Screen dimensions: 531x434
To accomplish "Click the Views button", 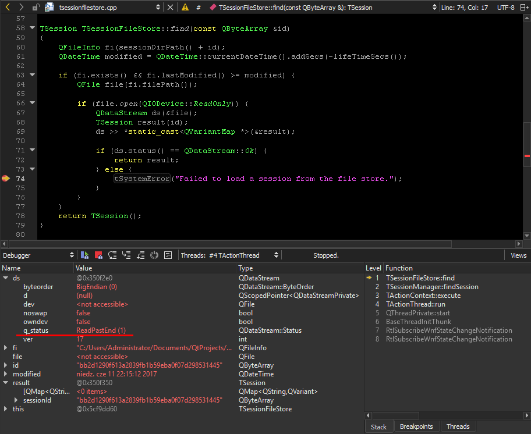I will pos(518,255).
